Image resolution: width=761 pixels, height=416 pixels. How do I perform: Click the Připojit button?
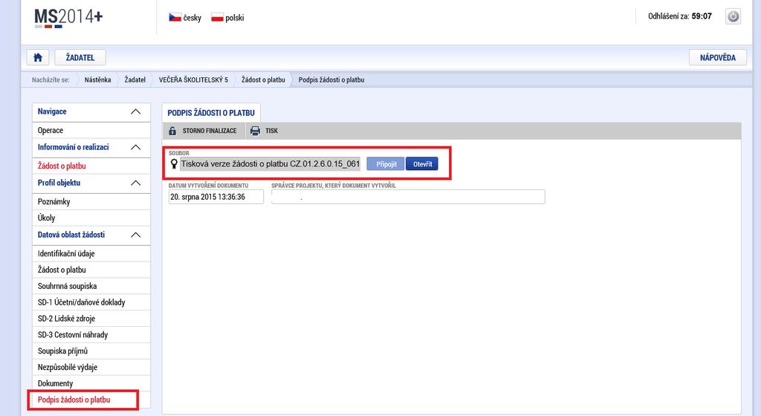[x=386, y=164]
